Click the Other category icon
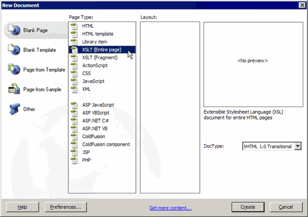308x217 pixels. [15, 108]
